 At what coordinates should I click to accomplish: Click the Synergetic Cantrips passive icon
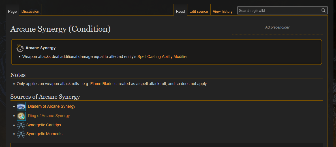coord(21,125)
